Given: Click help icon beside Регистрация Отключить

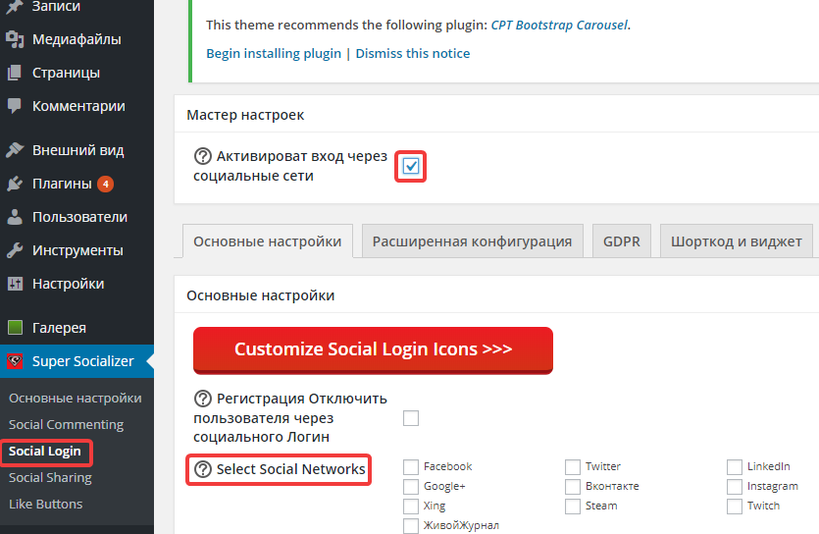Looking at the screenshot, I should click(203, 399).
